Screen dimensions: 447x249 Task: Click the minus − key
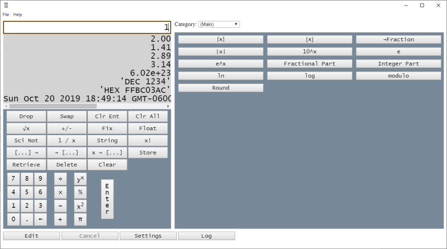(61, 206)
